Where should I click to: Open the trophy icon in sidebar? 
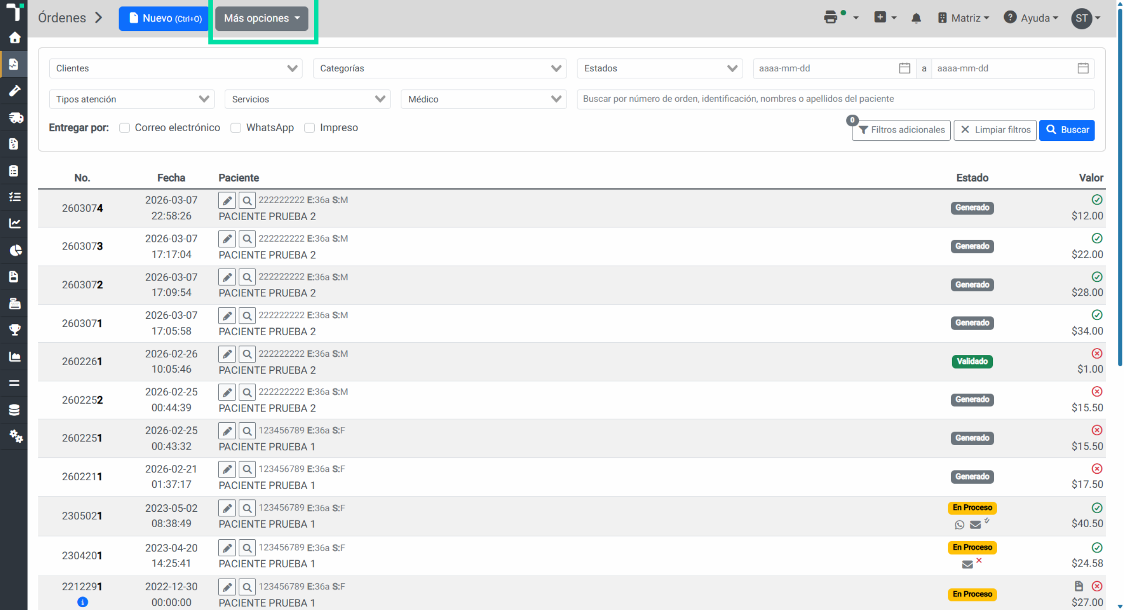point(15,330)
